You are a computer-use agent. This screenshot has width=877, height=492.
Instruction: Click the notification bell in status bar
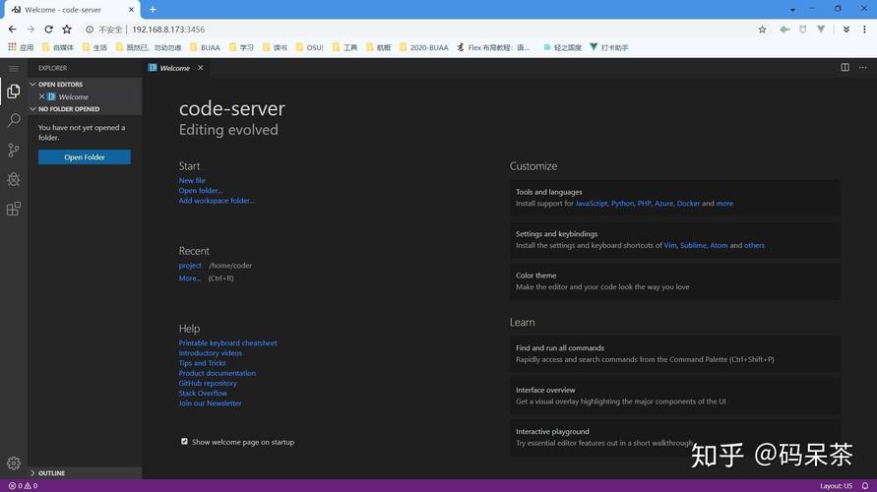[864, 485]
